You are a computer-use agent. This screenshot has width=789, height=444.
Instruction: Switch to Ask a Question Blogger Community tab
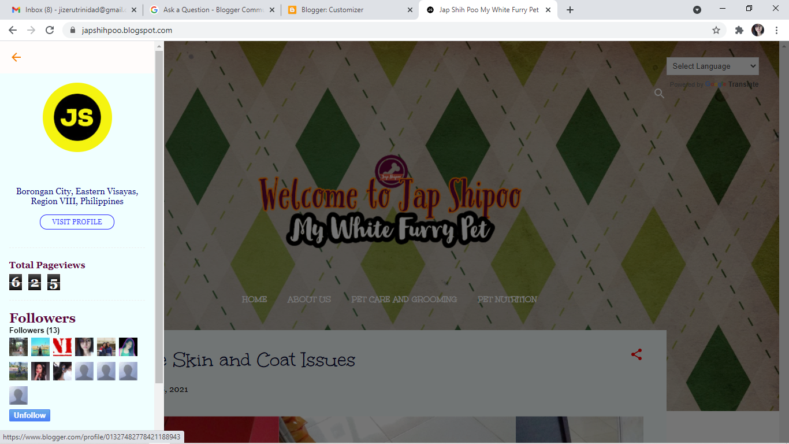211,10
